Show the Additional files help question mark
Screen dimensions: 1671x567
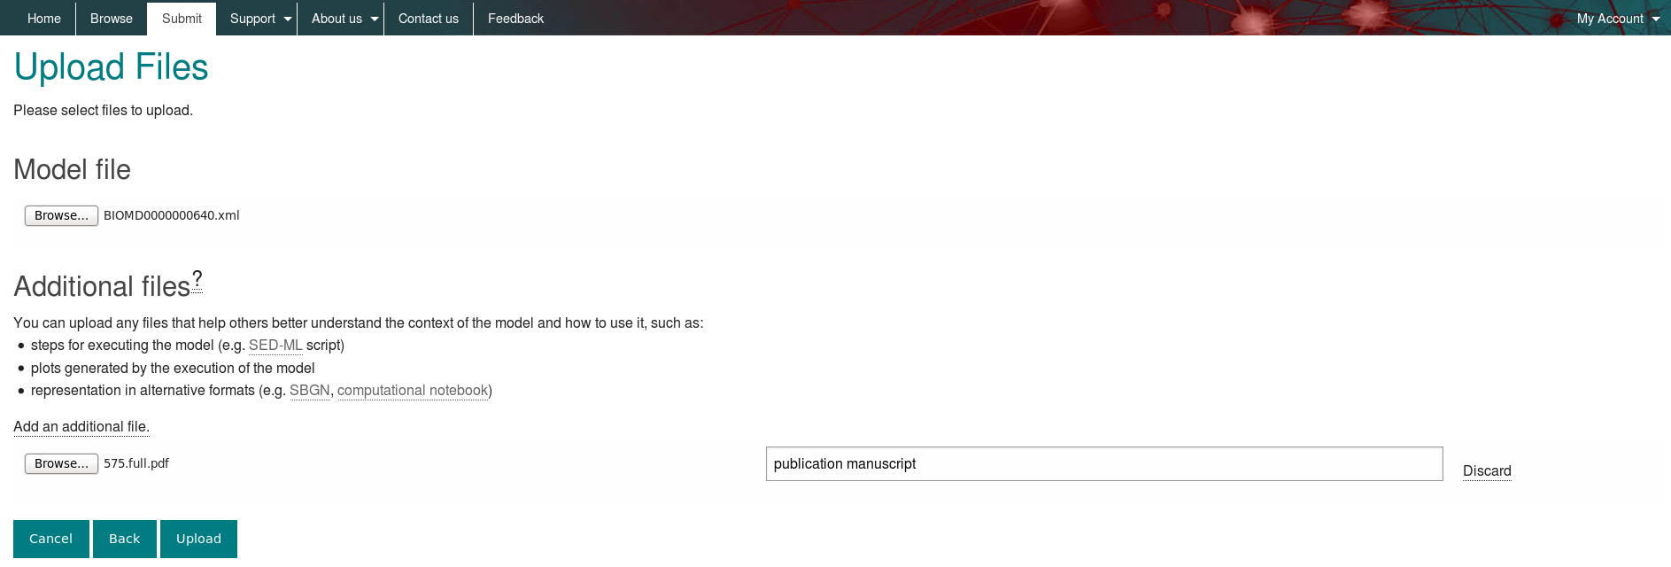[197, 280]
